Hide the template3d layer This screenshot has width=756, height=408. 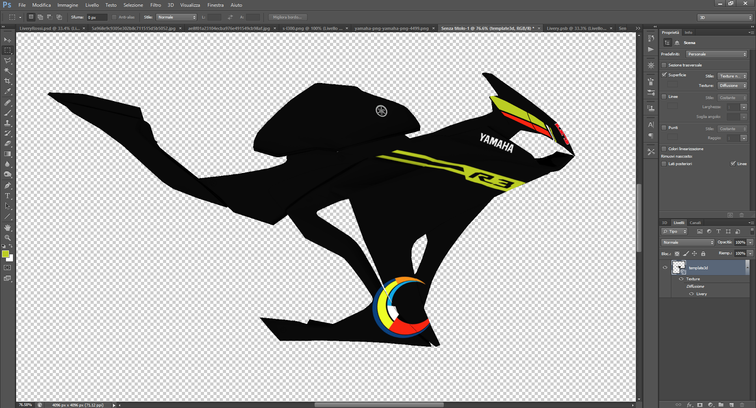(665, 268)
